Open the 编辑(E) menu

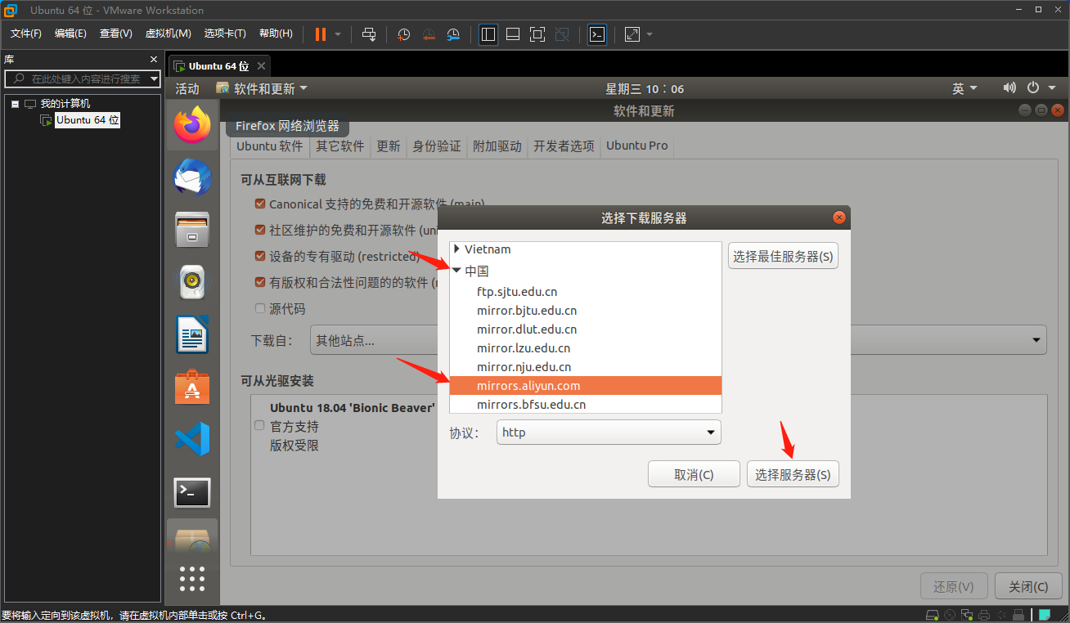(x=70, y=34)
